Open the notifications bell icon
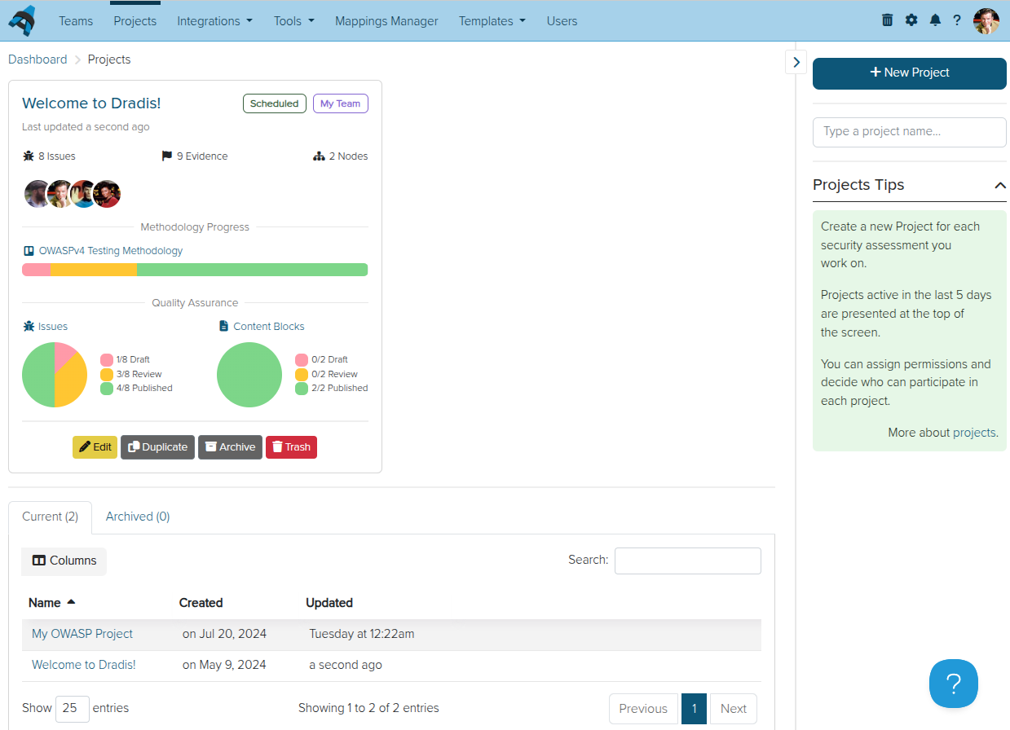 click(x=935, y=20)
